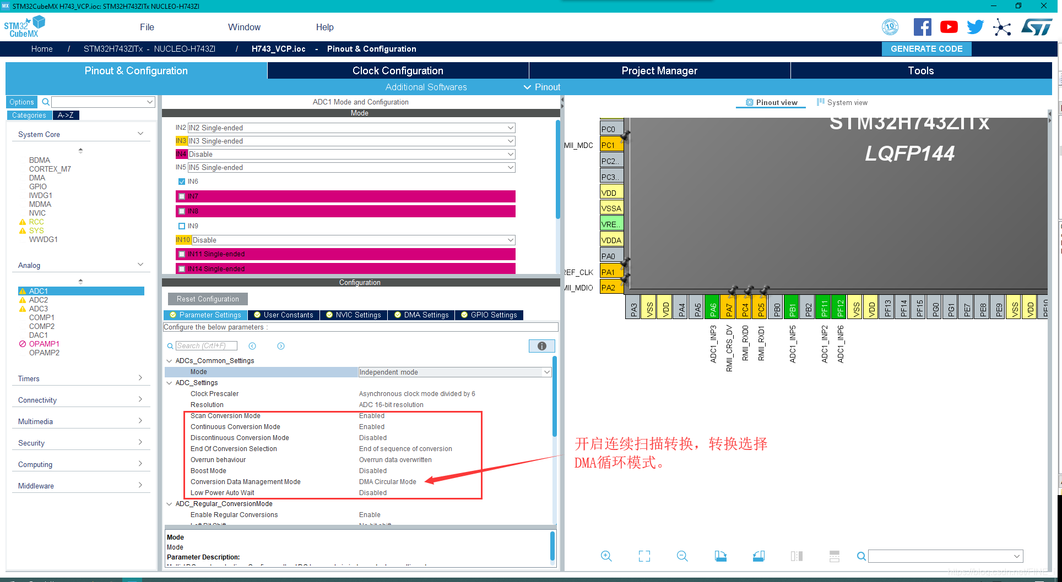Viewport: 1062px width, 582px height.
Task: Open the Twitter bird icon
Action: click(x=975, y=27)
